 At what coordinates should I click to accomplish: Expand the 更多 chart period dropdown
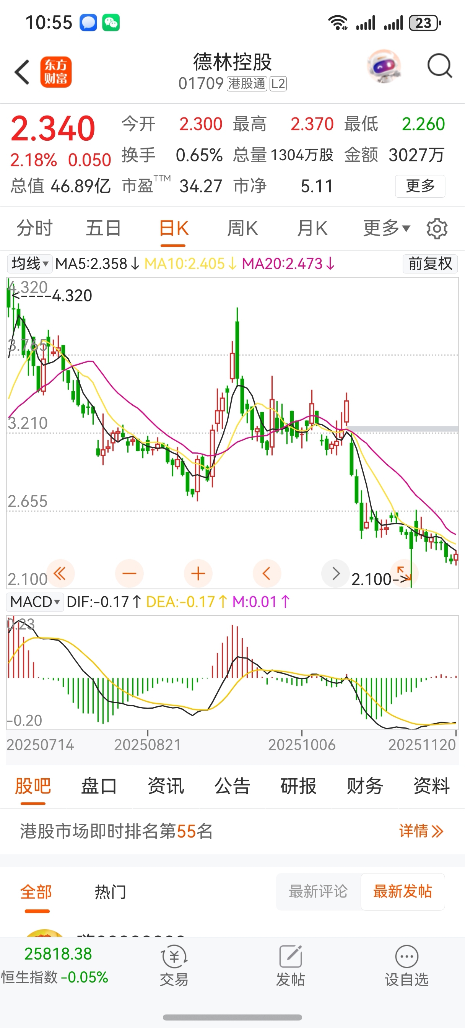click(x=386, y=228)
